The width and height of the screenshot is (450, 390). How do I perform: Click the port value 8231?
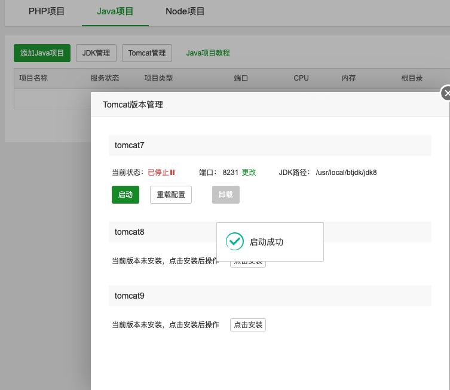tap(231, 173)
